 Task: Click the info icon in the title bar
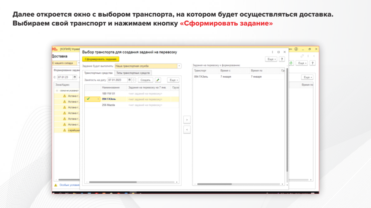(x=296, y=49)
